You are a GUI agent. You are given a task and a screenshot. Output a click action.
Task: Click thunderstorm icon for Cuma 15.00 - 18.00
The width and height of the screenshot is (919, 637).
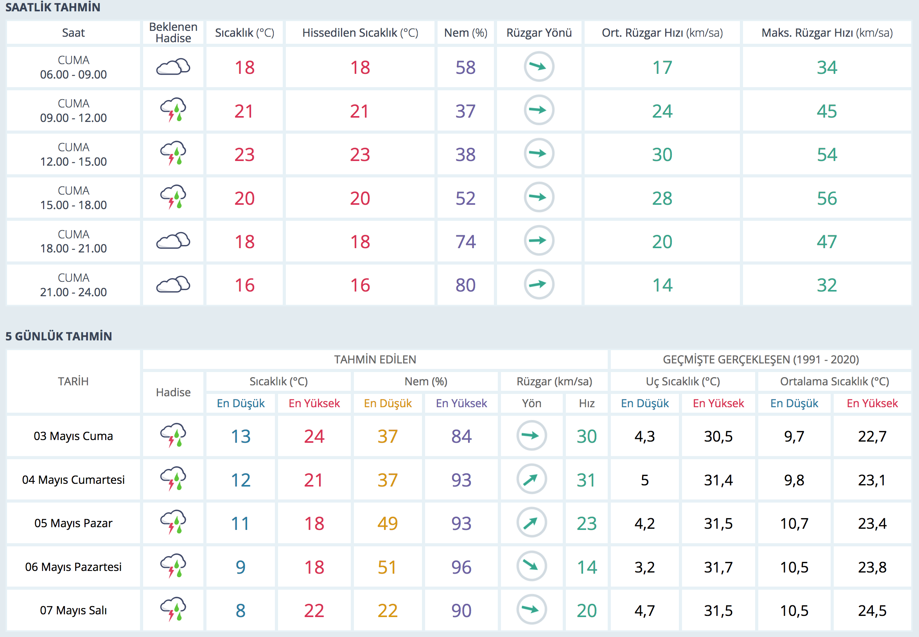click(173, 197)
